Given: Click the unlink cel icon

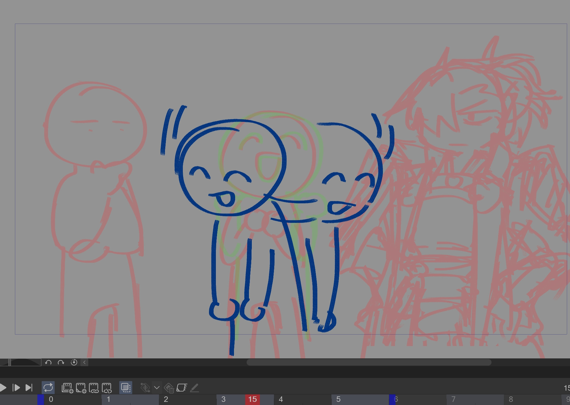Looking at the screenshot, I should tap(107, 388).
